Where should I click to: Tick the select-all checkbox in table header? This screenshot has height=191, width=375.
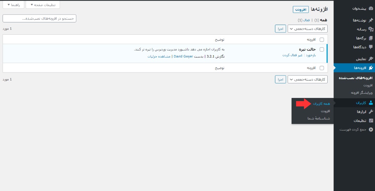(x=322, y=40)
